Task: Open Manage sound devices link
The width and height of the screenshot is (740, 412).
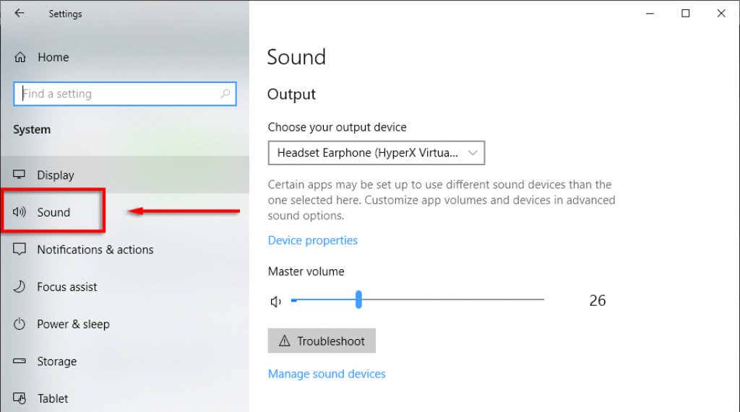Action: (327, 374)
